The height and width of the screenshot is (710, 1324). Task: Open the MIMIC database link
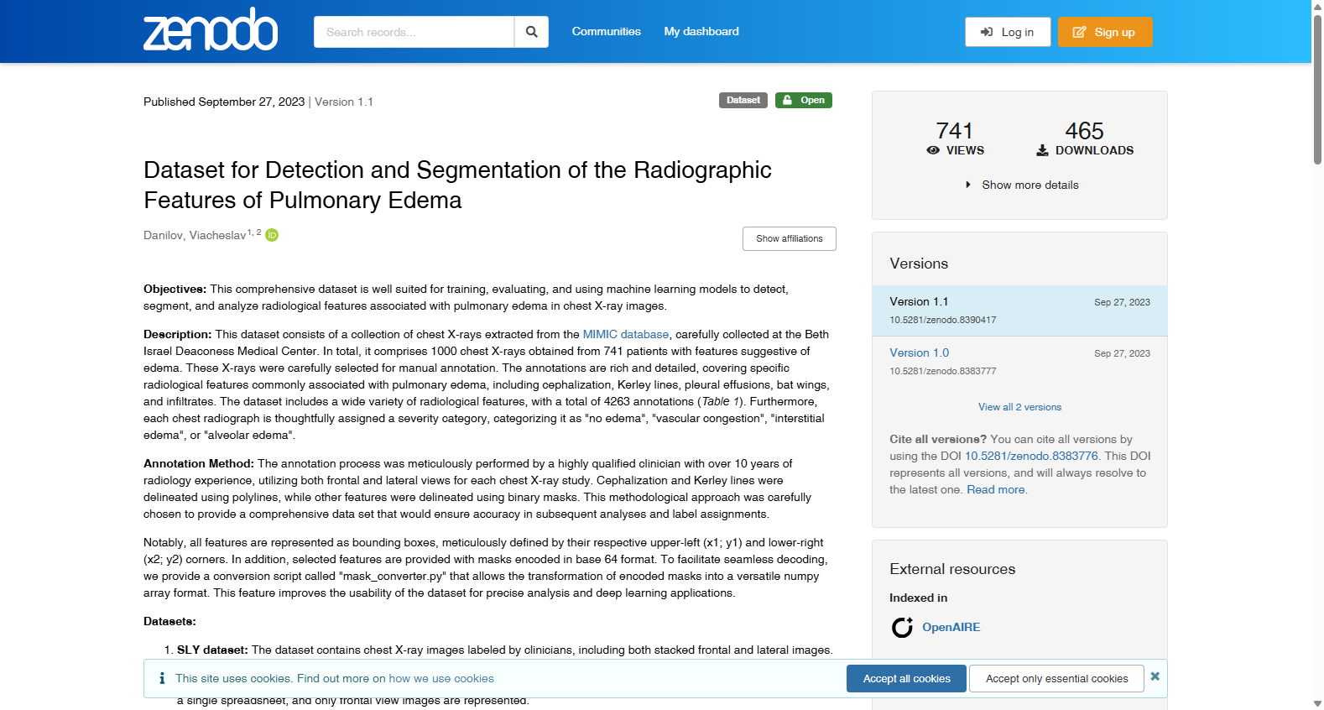pyautogui.click(x=626, y=334)
